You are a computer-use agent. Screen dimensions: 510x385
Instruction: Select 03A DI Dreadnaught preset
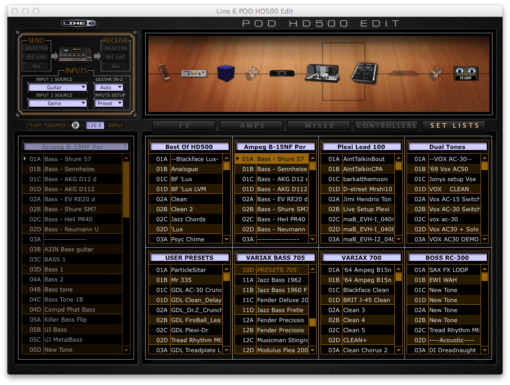443,350
